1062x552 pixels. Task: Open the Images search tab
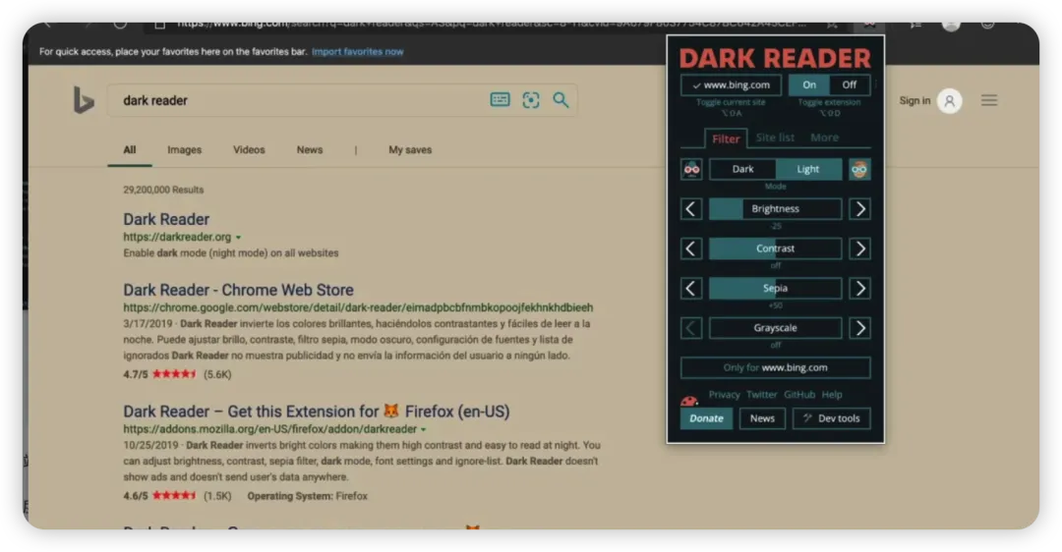[x=184, y=150]
